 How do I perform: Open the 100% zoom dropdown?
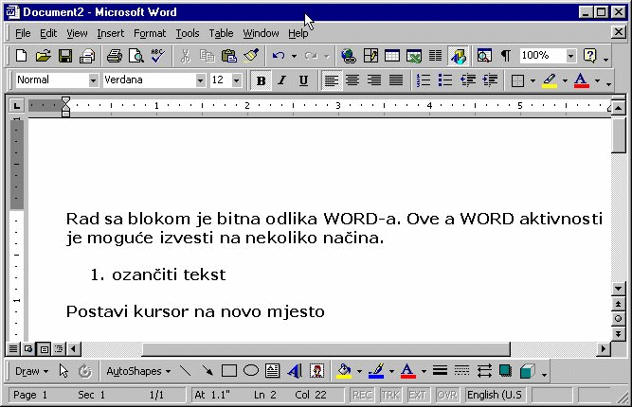coord(570,56)
